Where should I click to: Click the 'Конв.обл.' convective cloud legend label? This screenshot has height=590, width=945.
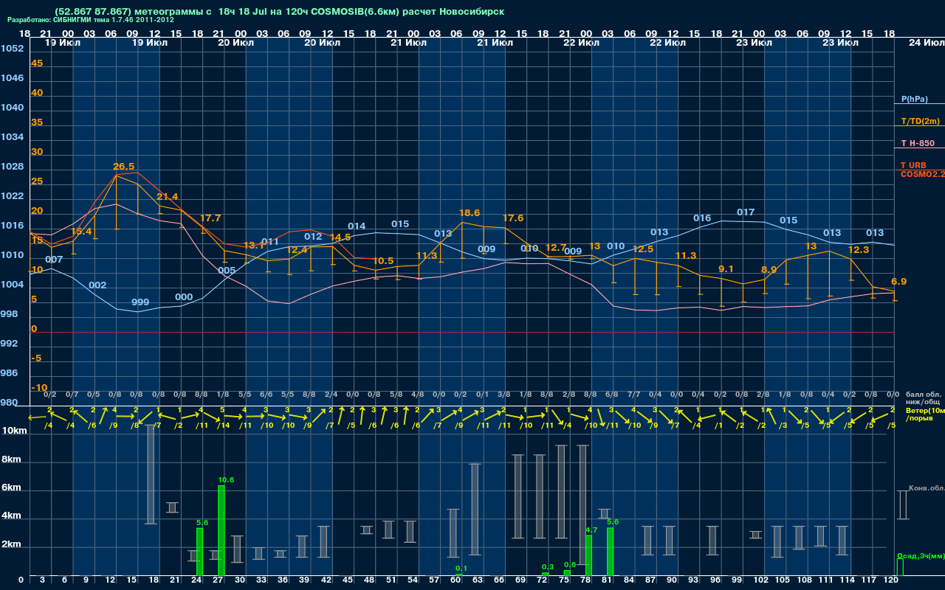pyautogui.click(x=927, y=488)
